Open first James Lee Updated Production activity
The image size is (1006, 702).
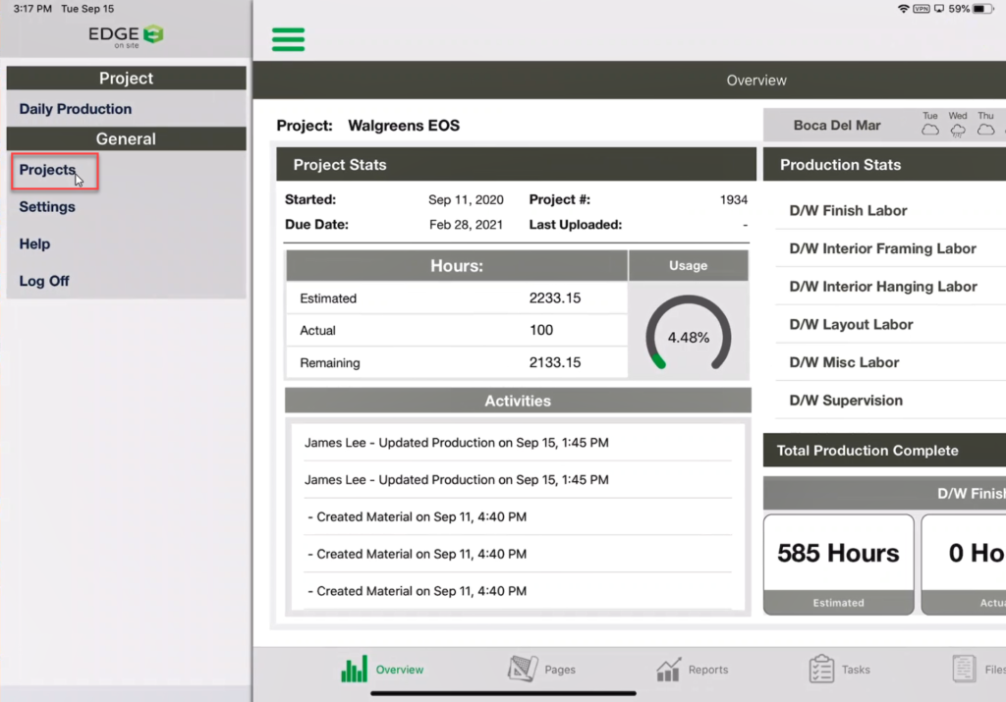point(457,443)
